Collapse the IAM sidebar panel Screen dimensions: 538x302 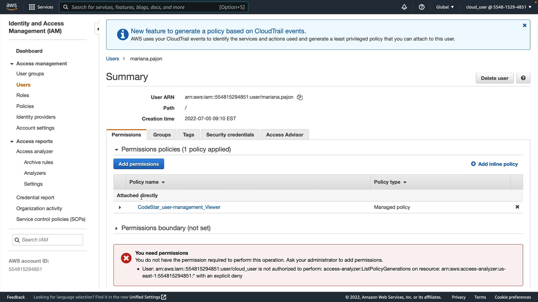(98, 29)
